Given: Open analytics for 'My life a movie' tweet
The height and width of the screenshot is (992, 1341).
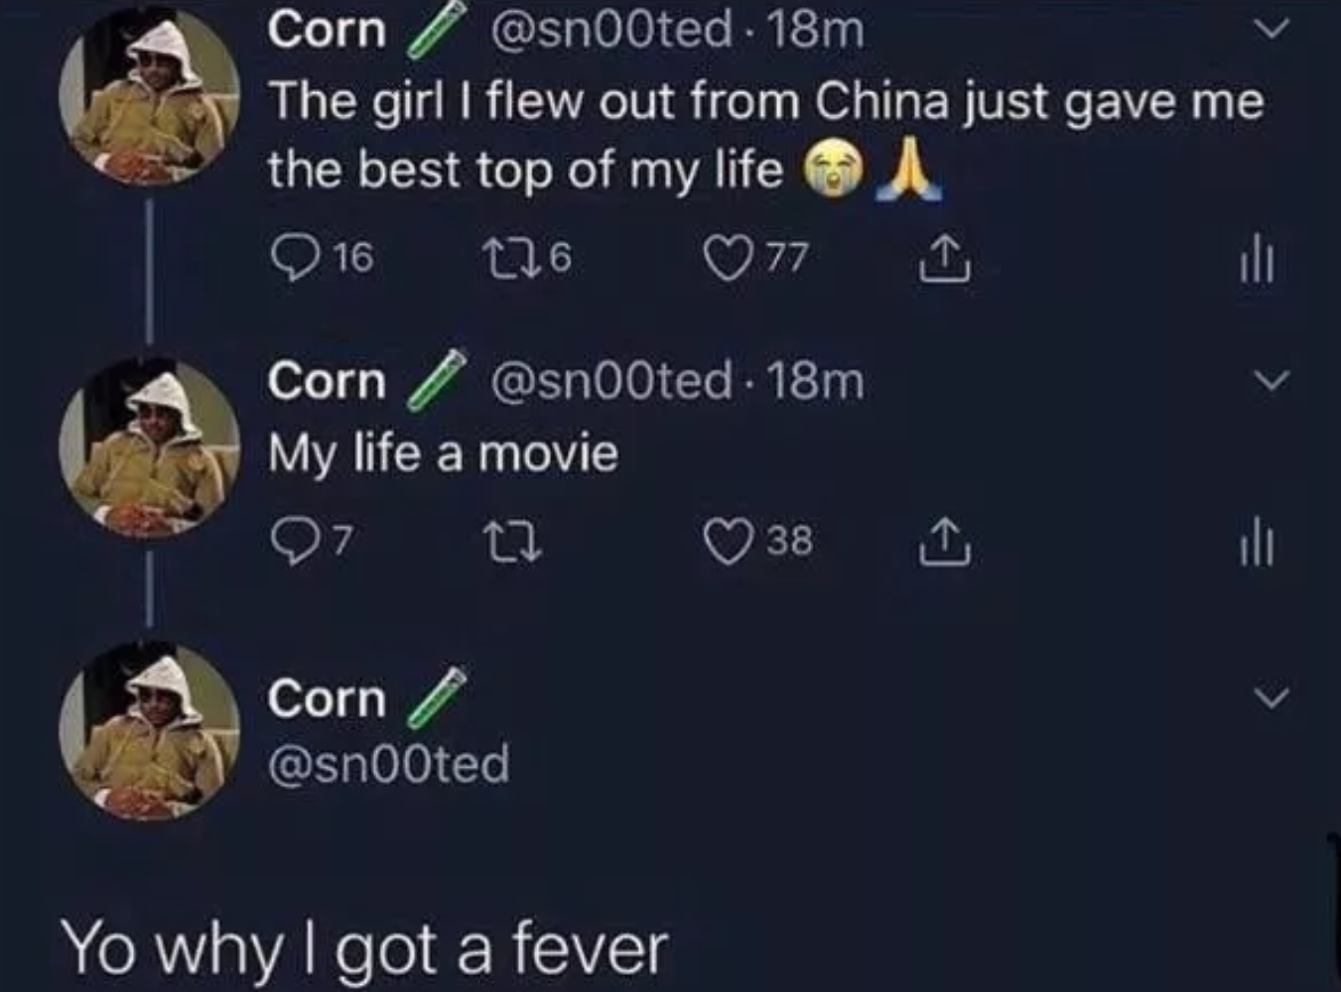Looking at the screenshot, I should (1257, 545).
